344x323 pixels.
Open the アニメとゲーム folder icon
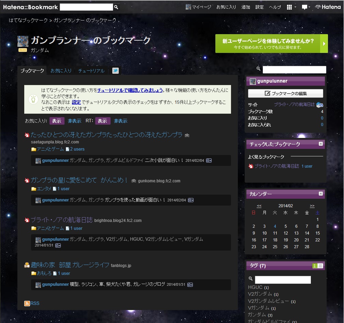(x=33, y=149)
